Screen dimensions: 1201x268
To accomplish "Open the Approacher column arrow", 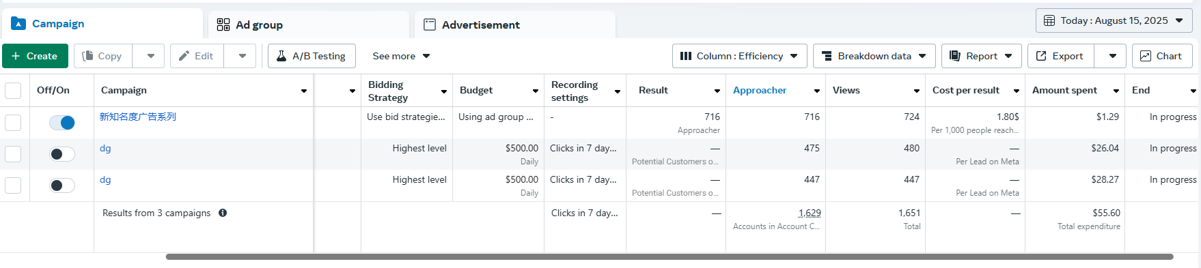I will coord(817,91).
